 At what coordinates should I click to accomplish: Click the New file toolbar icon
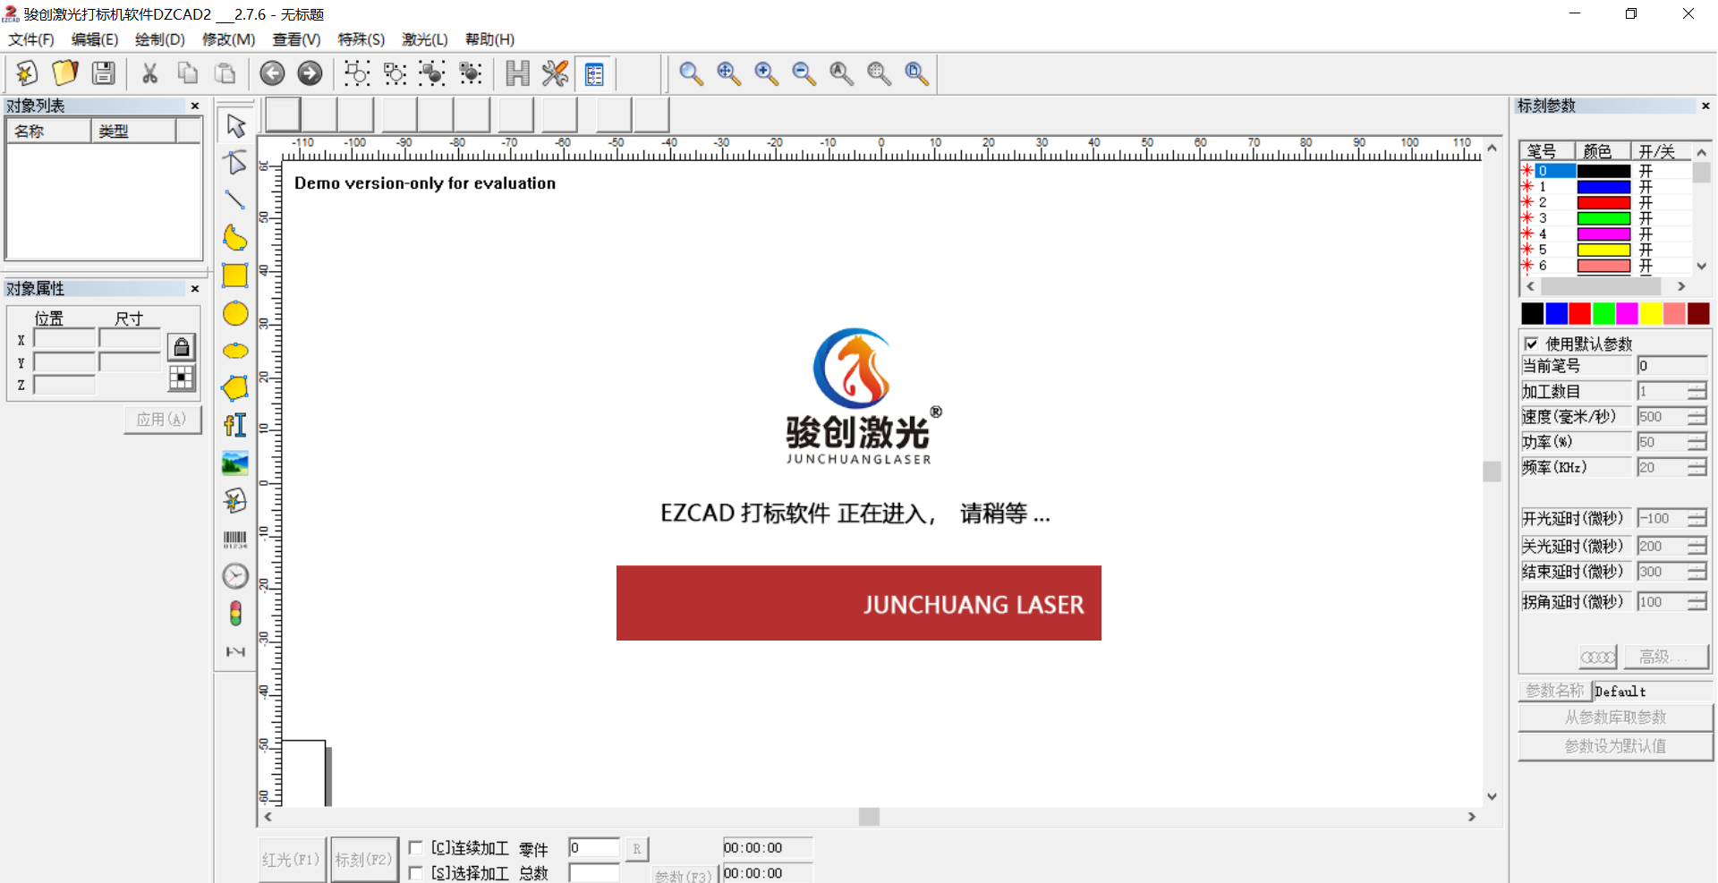(27, 73)
